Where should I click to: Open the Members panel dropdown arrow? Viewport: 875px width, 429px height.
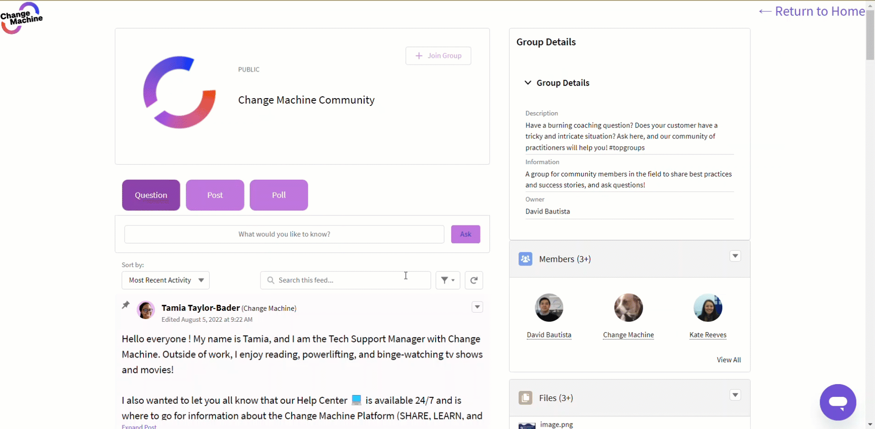tap(735, 256)
